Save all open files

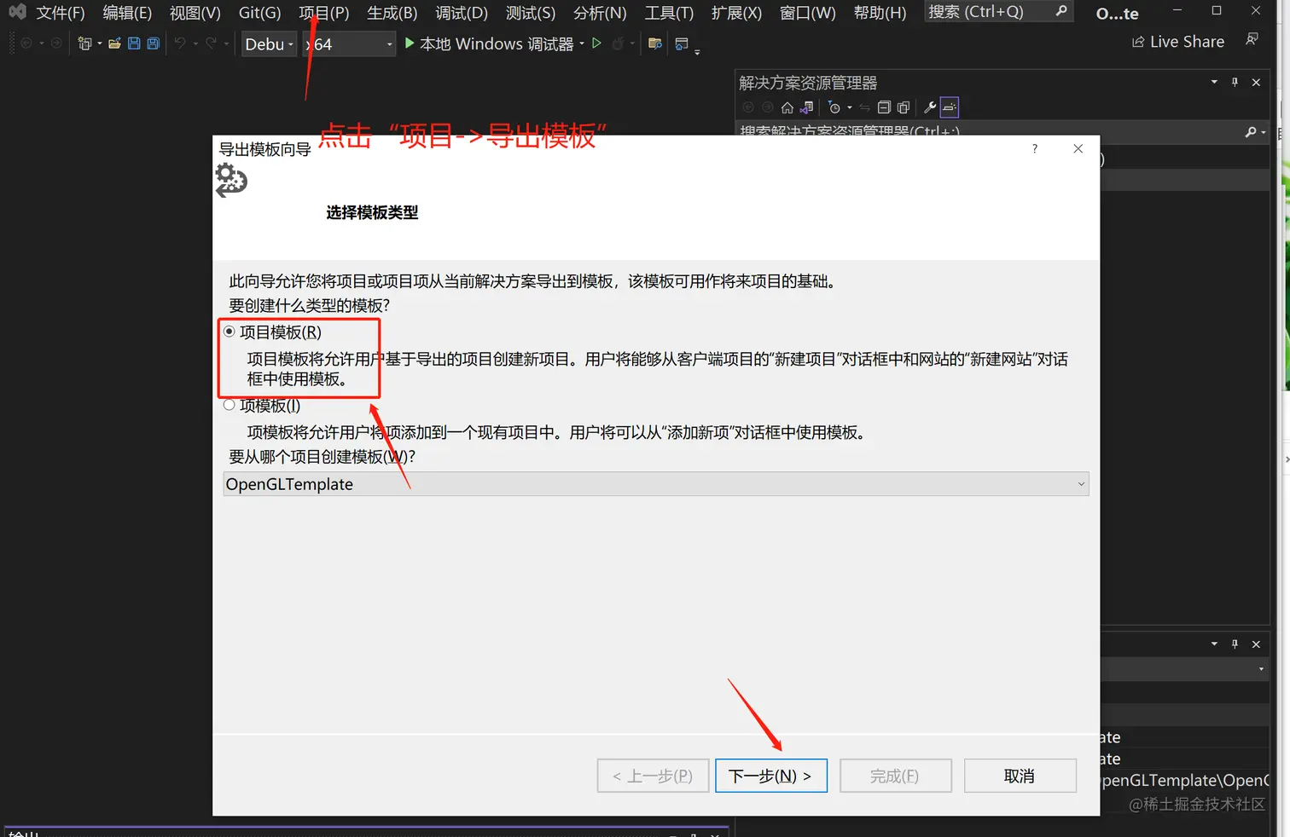pyautogui.click(x=153, y=43)
